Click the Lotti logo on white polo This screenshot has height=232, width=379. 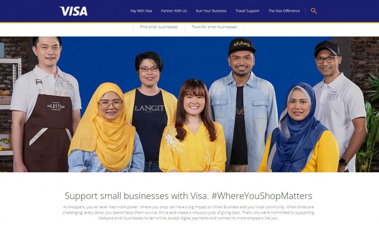(x=333, y=96)
